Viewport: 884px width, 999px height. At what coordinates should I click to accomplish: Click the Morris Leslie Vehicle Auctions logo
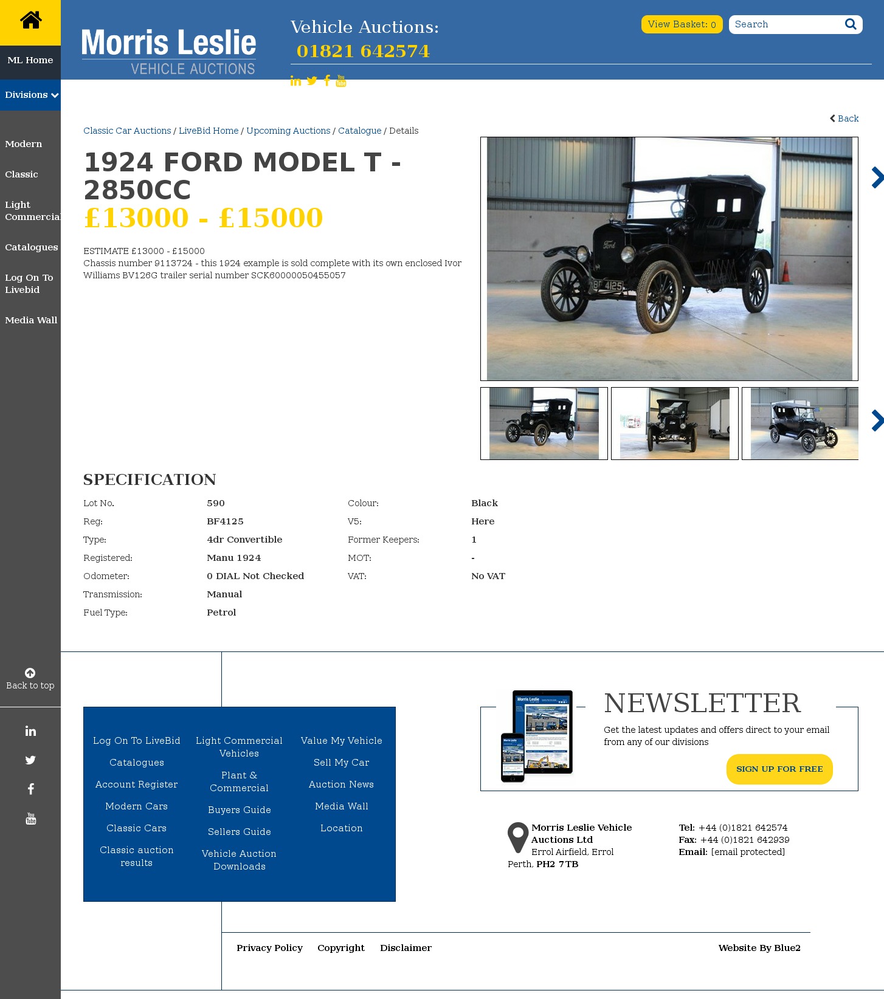(x=169, y=52)
